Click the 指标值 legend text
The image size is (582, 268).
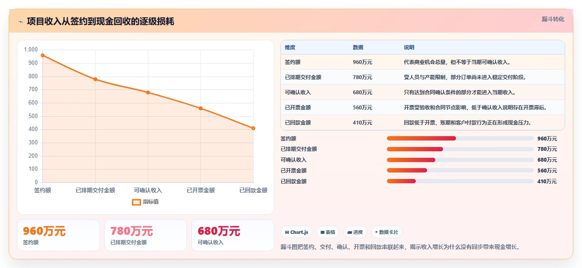click(151, 202)
